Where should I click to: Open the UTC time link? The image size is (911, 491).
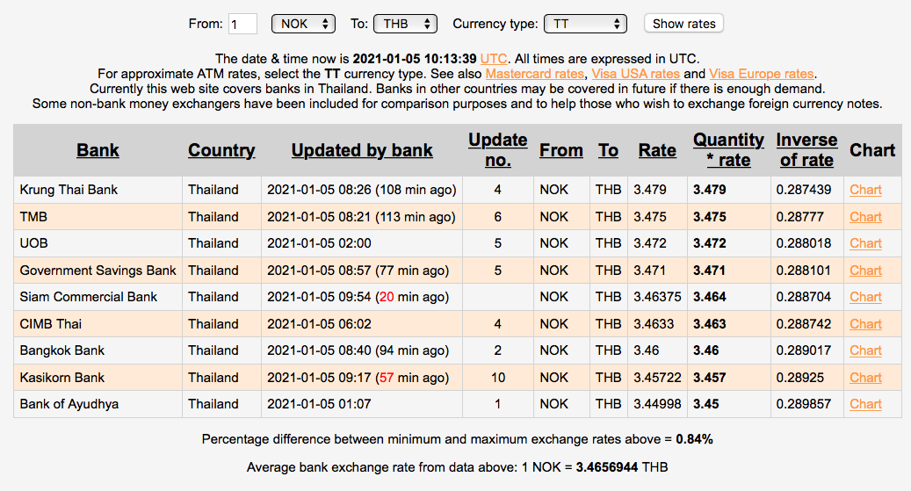(493, 58)
